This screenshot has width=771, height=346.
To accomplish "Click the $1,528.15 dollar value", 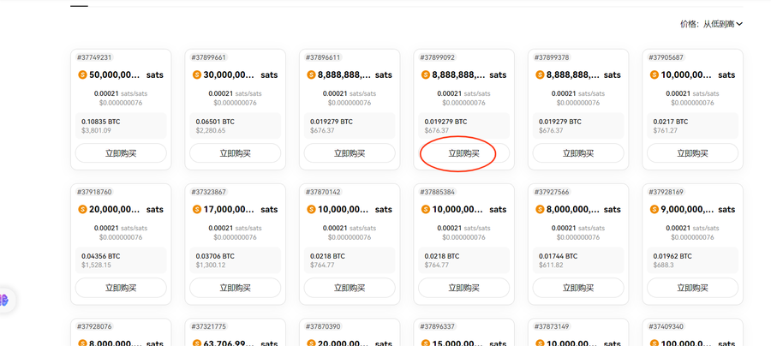I will click(96, 265).
